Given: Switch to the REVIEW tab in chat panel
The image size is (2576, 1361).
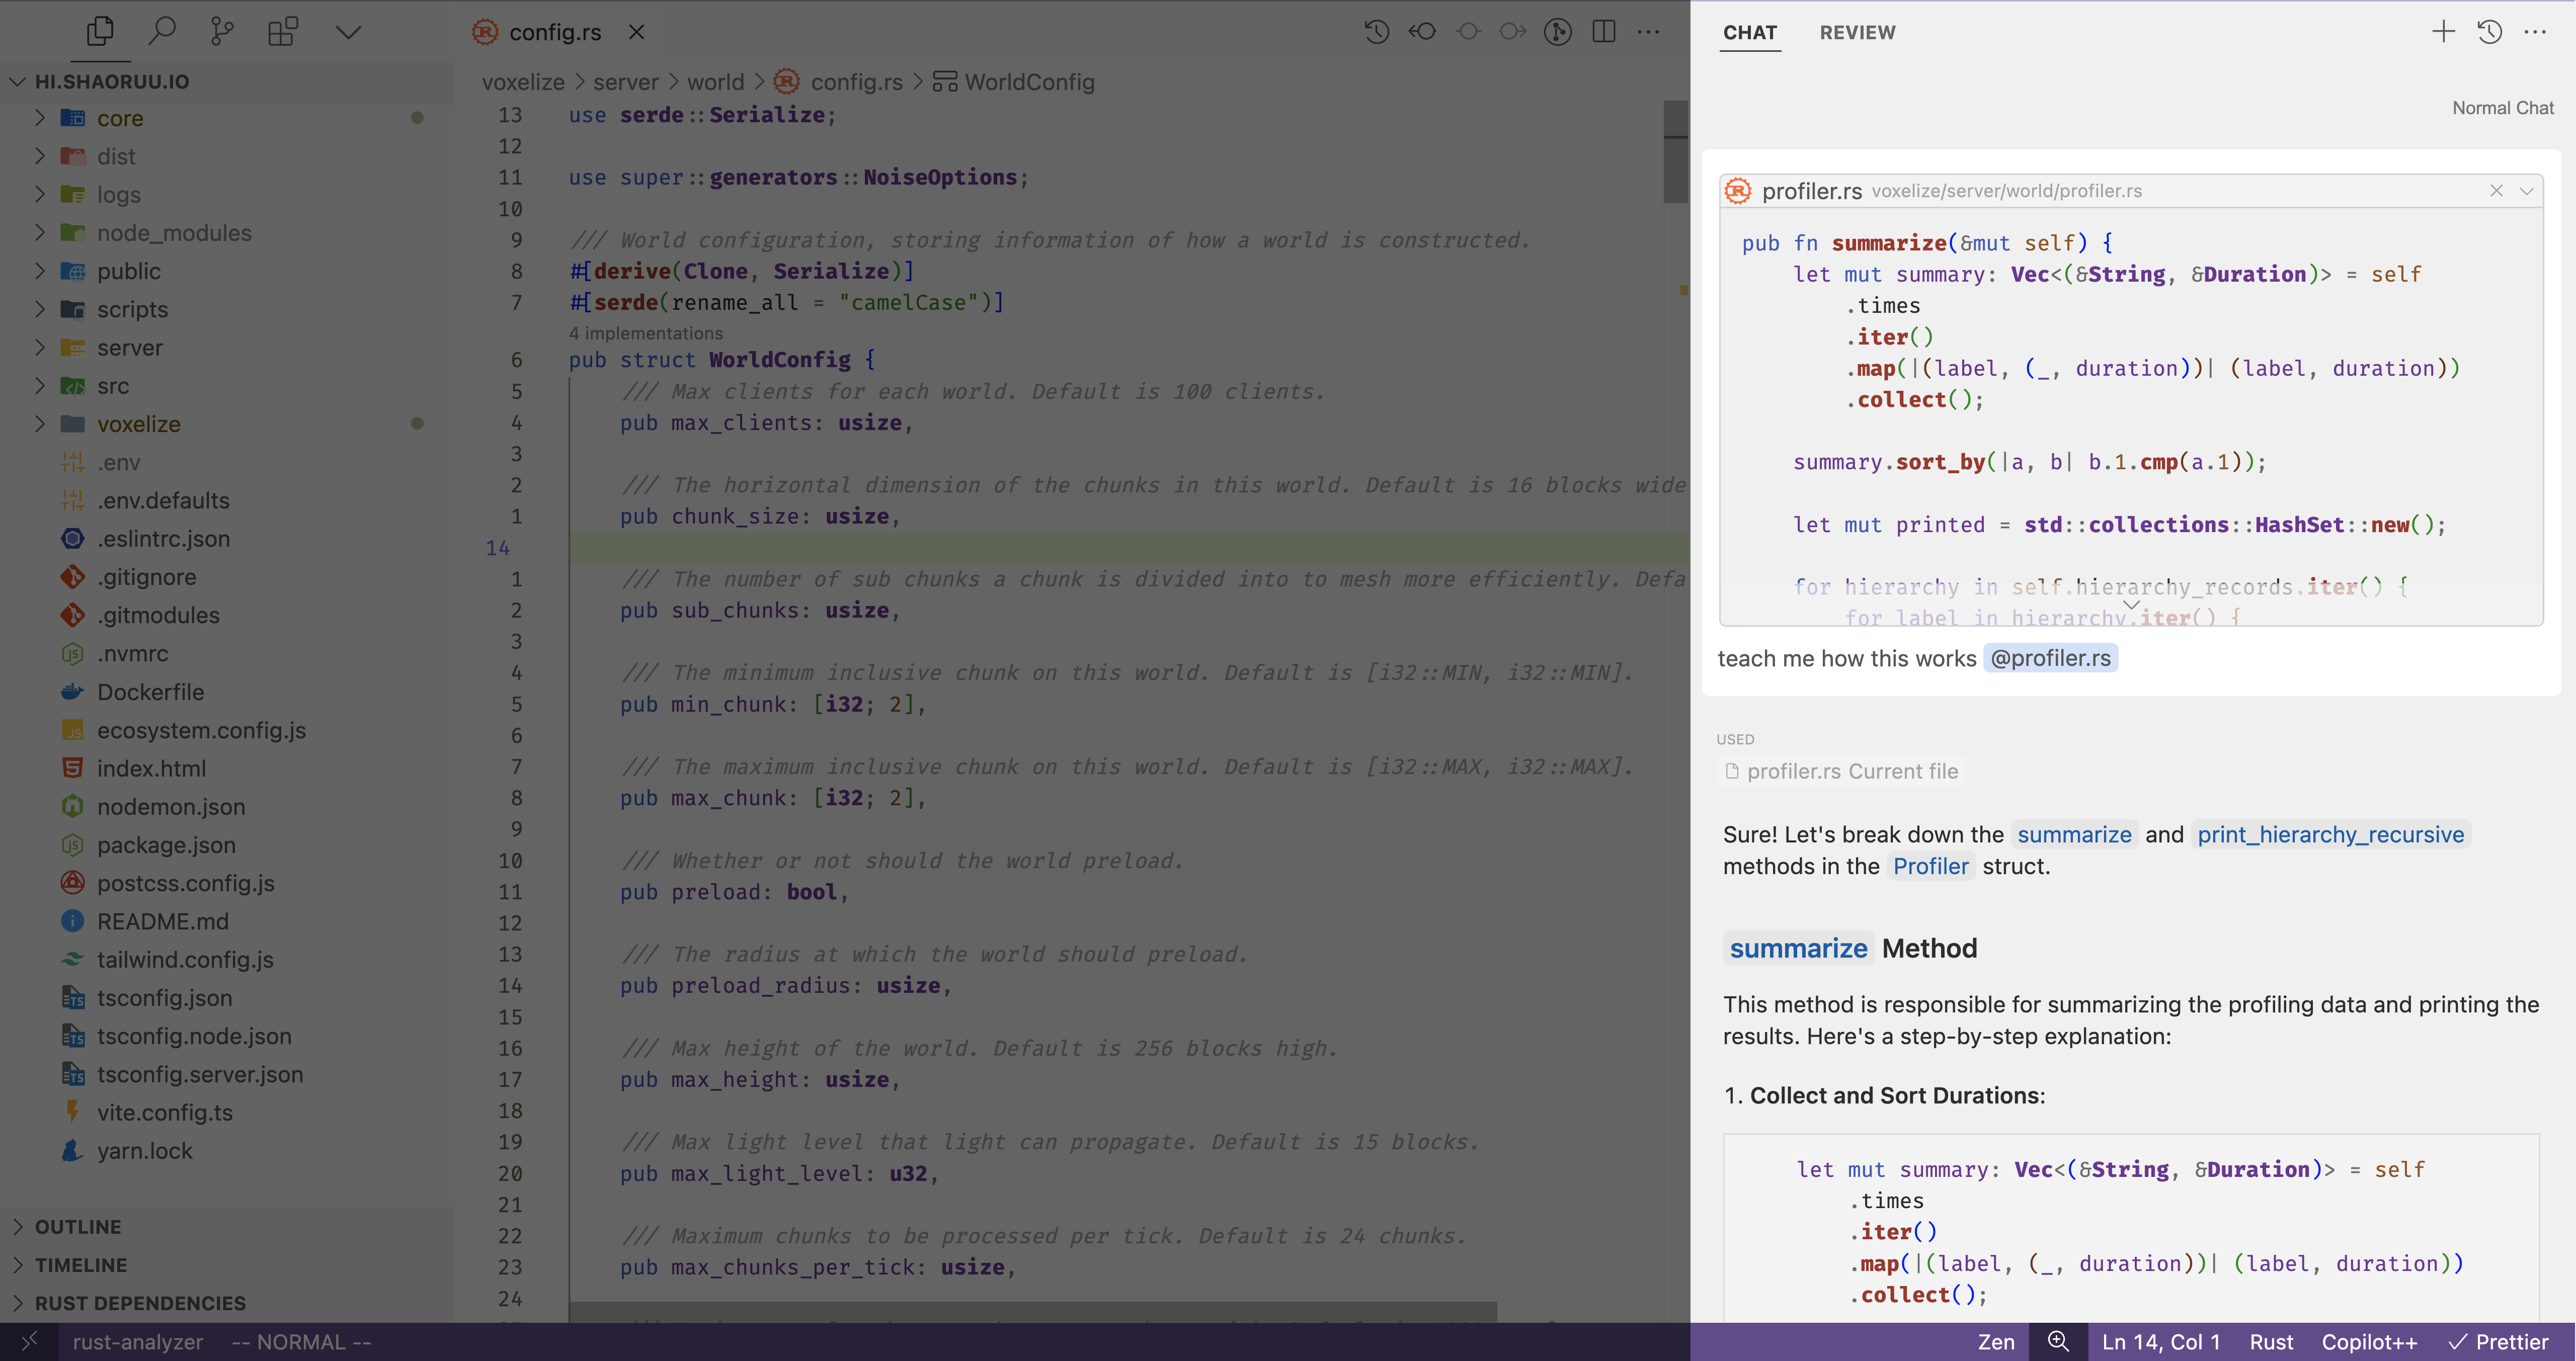Looking at the screenshot, I should pyautogui.click(x=1859, y=31).
